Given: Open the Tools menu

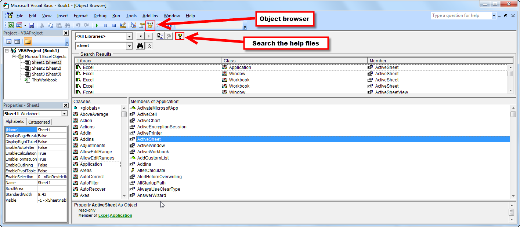Looking at the screenshot, I should 131,16.
